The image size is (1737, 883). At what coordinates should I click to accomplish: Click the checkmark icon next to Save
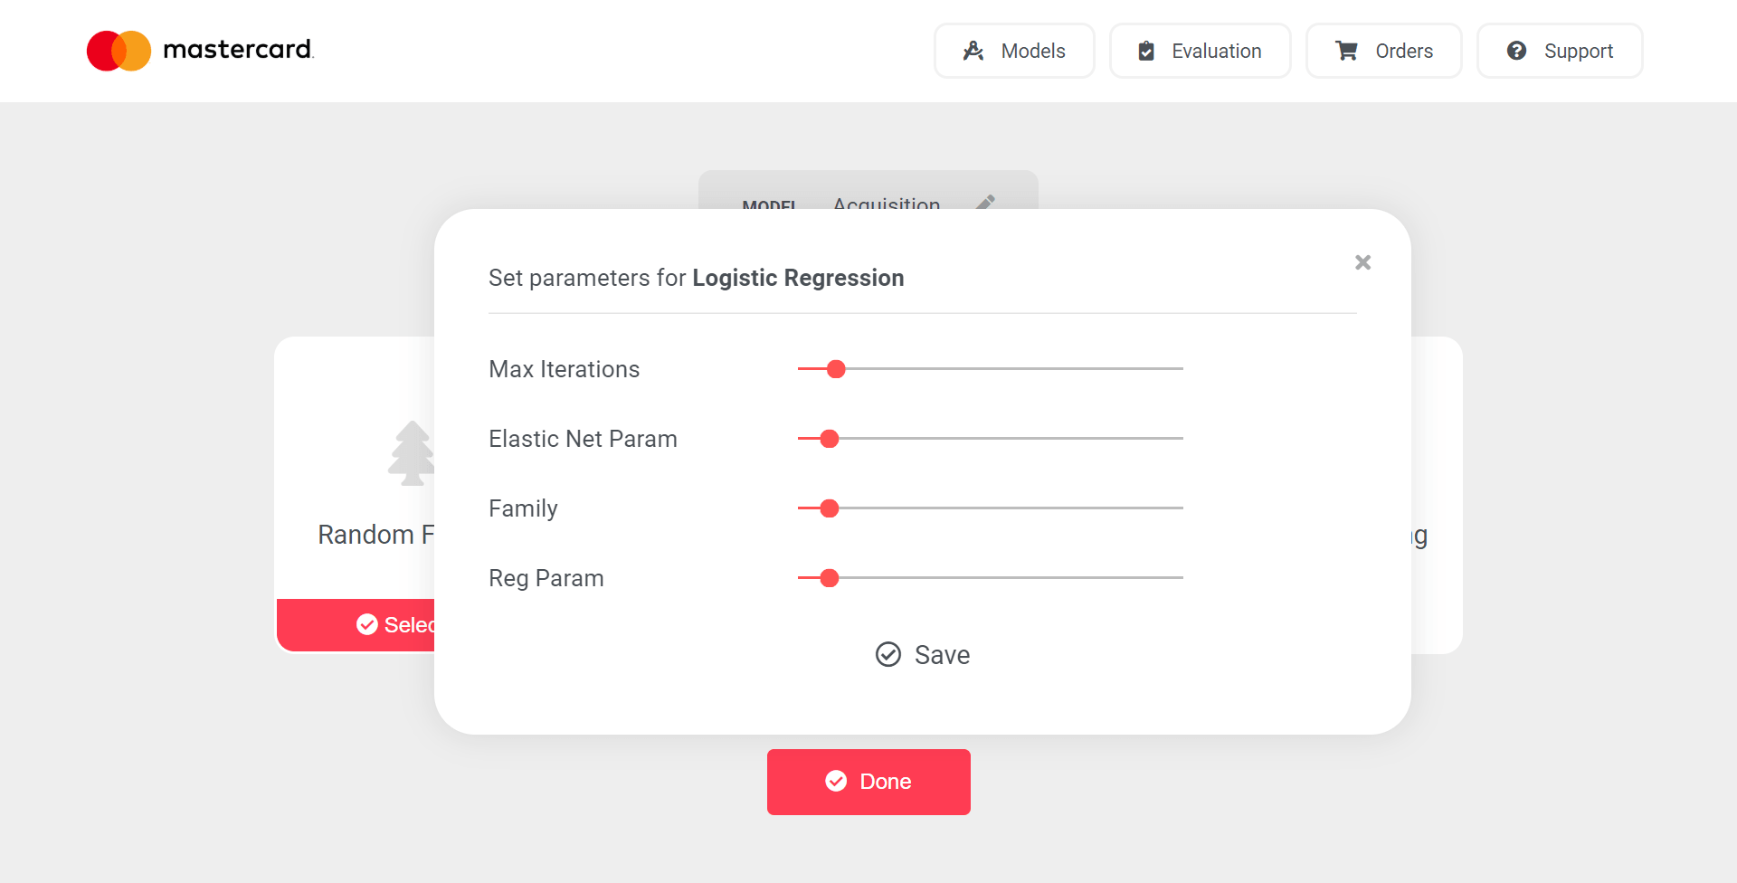(888, 654)
